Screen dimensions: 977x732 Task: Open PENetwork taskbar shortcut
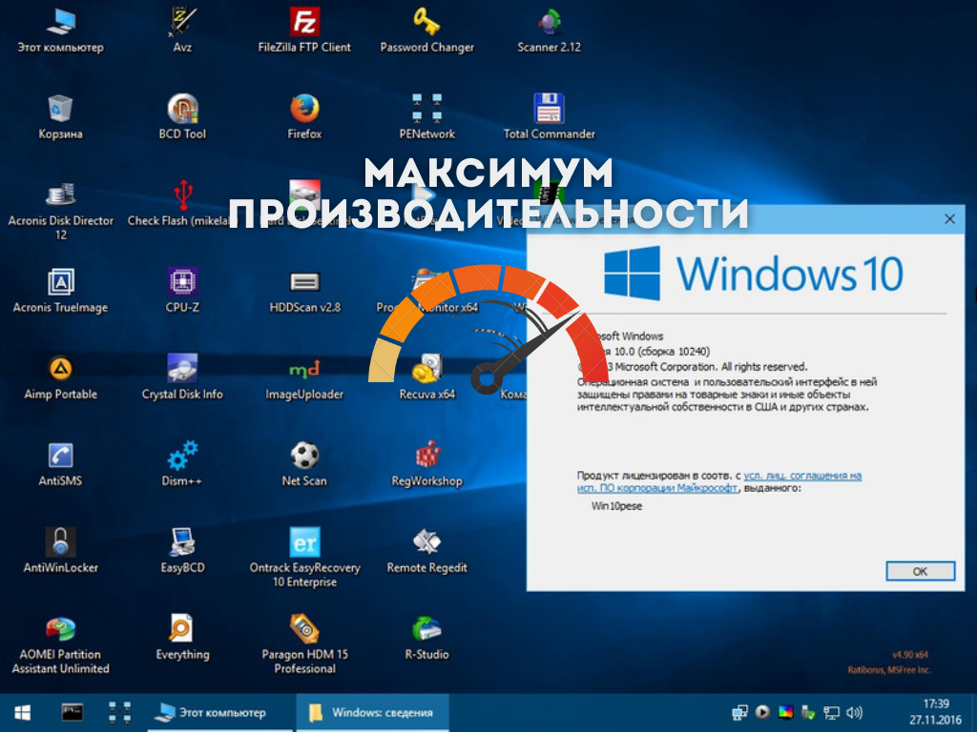(x=119, y=712)
